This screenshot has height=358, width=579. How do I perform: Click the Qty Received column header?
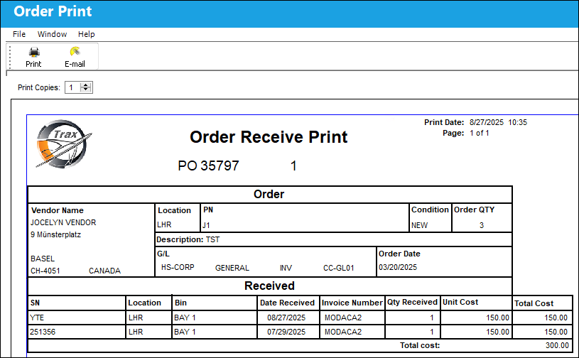coord(412,303)
